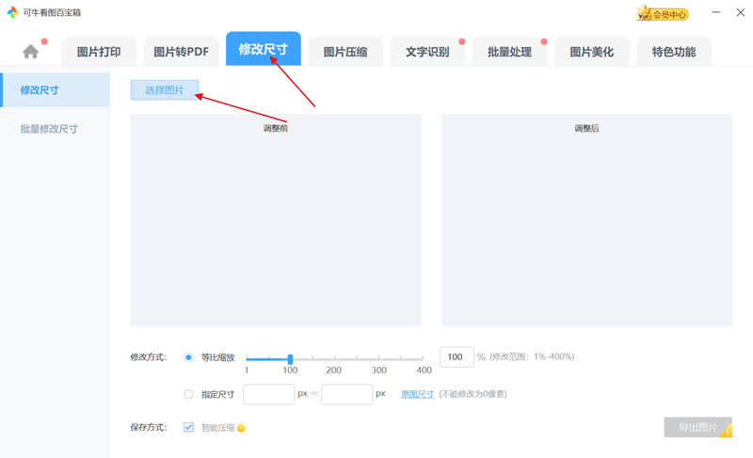This screenshot has width=753, height=458.
Task: Select the 等比缩放 radio option
Action: tap(189, 357)
